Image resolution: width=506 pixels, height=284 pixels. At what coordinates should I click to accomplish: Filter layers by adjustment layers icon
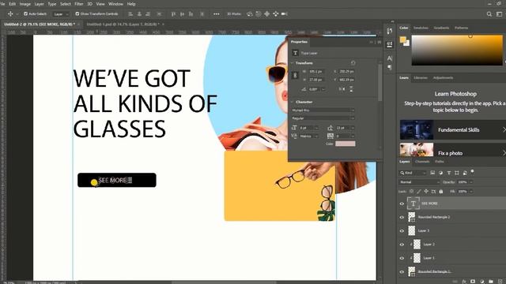click(x=440, y=173)
